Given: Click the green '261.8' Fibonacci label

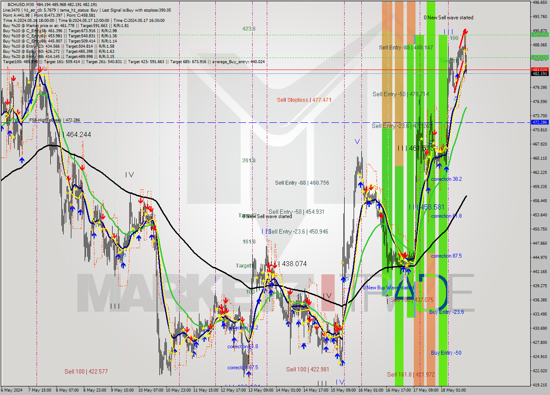Looking at the screenshot, I should pos(249,161).
